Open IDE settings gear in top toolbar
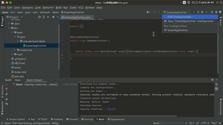Screen dimensions: 223x125 pos(216,12)
